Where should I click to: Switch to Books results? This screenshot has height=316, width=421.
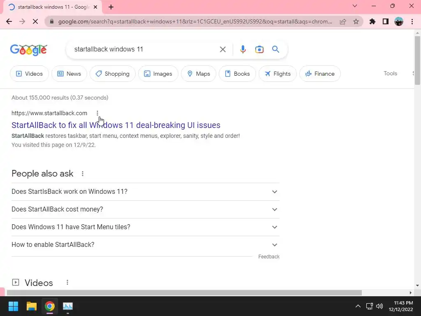pyautogui.click(x=237, y=74)
